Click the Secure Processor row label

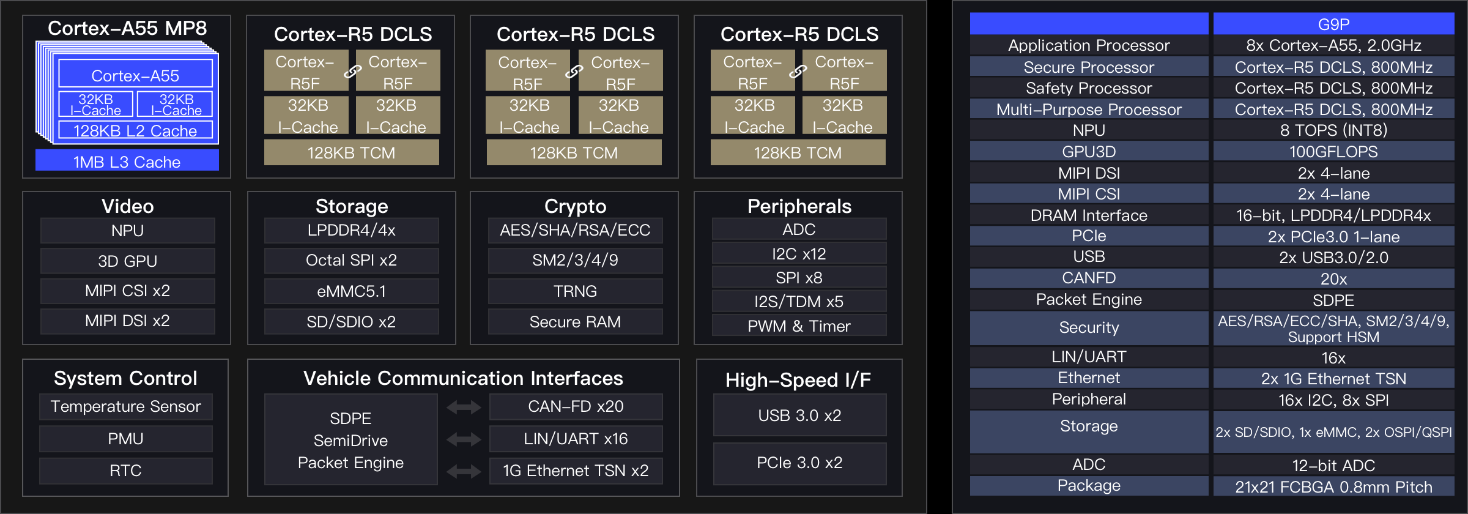pyautogui.click(x=1089, y=67)
